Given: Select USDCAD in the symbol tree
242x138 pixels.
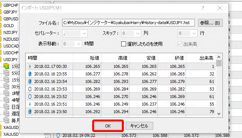Looking at the screenshot, I should (x=11, y=46).
